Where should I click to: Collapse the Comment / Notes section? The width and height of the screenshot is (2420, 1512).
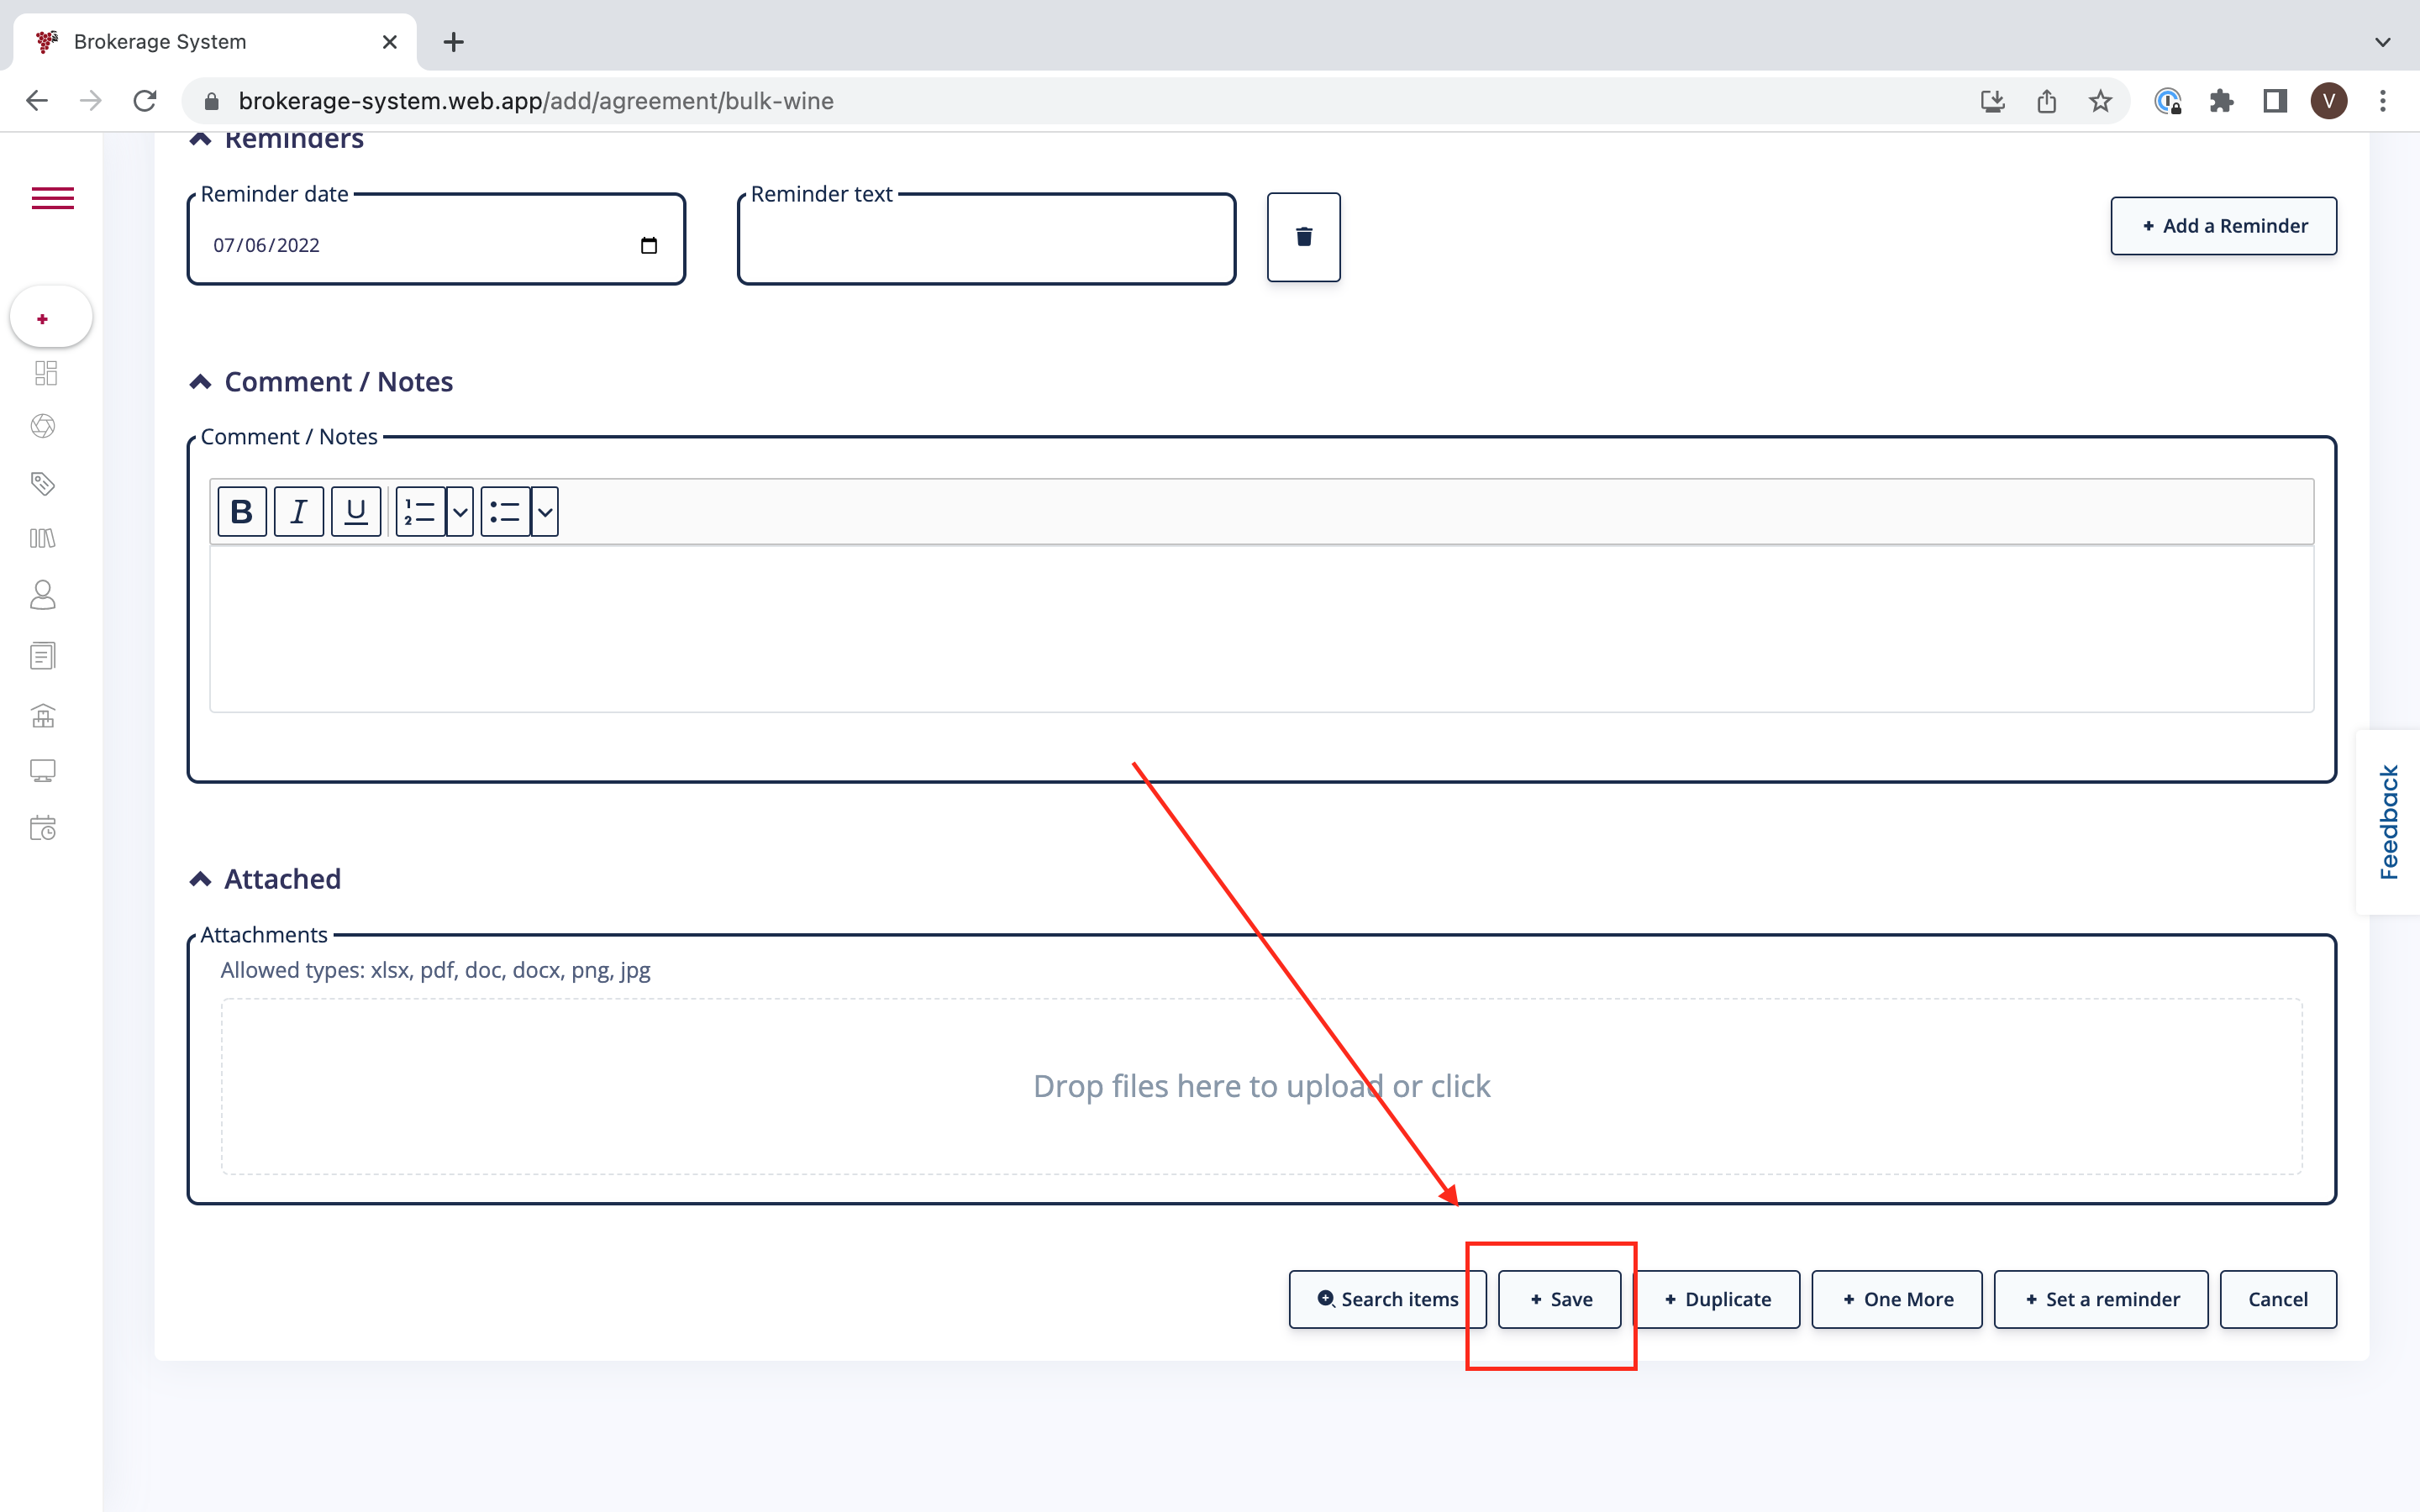coord(200,382)
